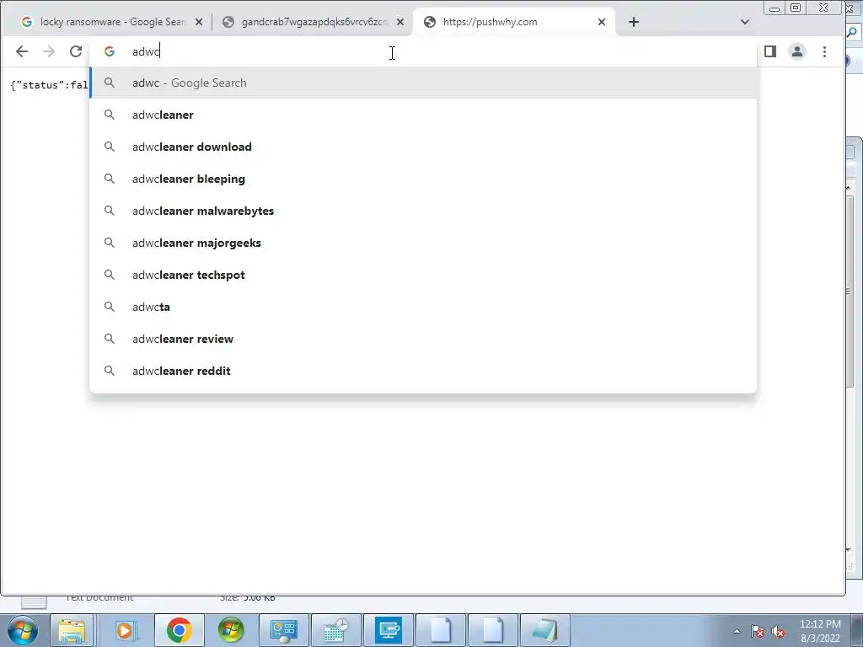Open the Chrome three-dot menu
This screenshot has width=863, height=647.
click(x=824, y=51)
